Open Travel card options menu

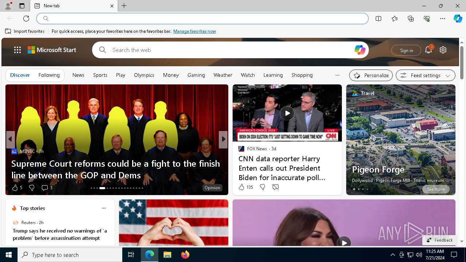tap(445, 93)
